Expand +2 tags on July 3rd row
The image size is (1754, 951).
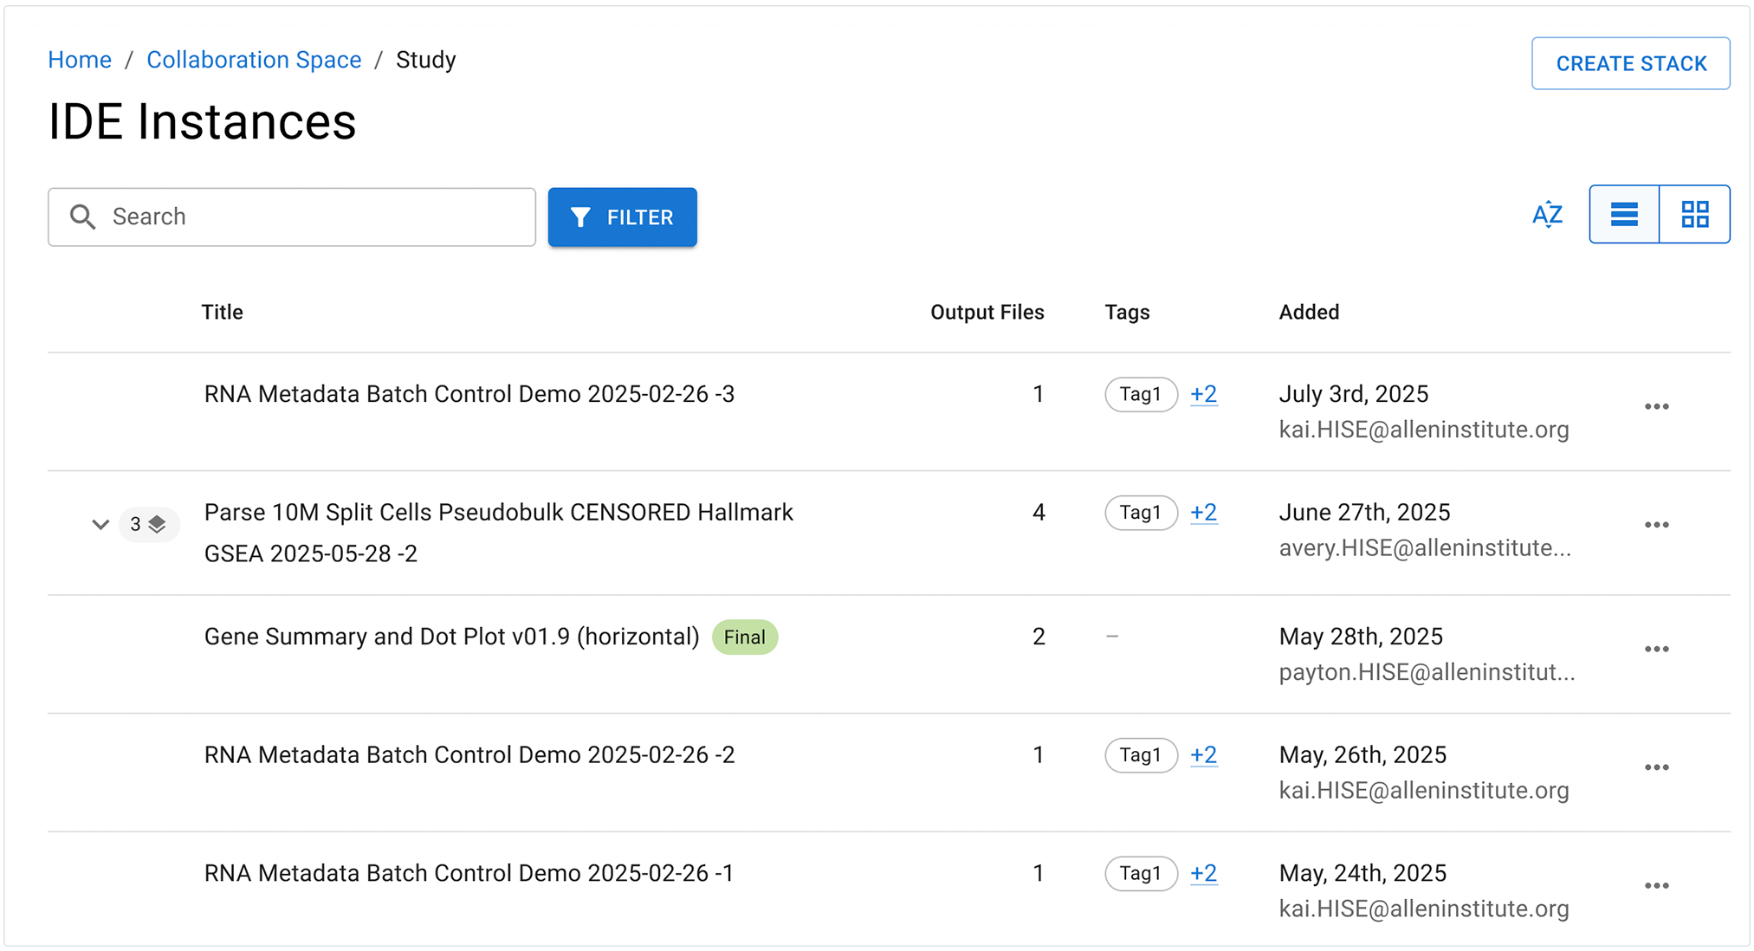tap(1203, 394)
